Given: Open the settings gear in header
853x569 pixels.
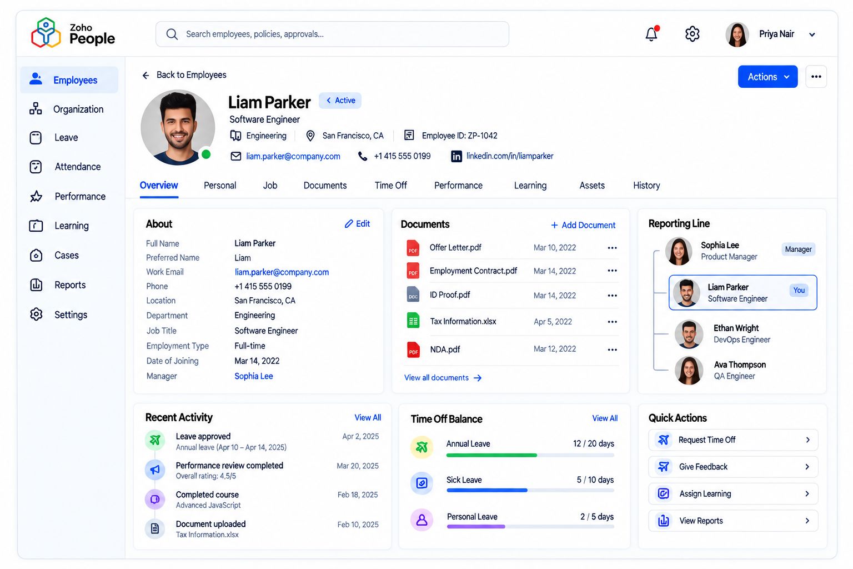Looking at the screenshot, I should pyautogui.click(x=692, y=34).
